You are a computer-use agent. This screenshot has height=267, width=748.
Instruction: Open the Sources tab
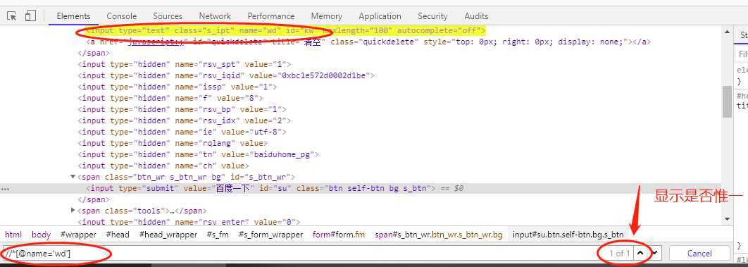point(168,15)
